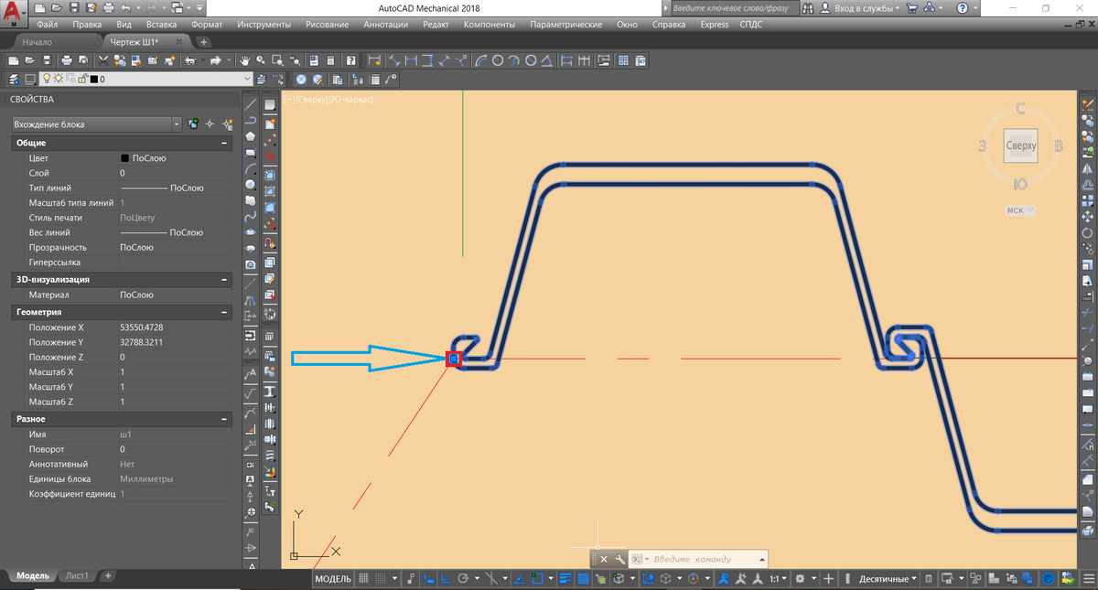The height and width of the screenshot is (590, 1098).
Task: Switch to the 'Лист1' layout tab
Action: click(x=78, y=575)
